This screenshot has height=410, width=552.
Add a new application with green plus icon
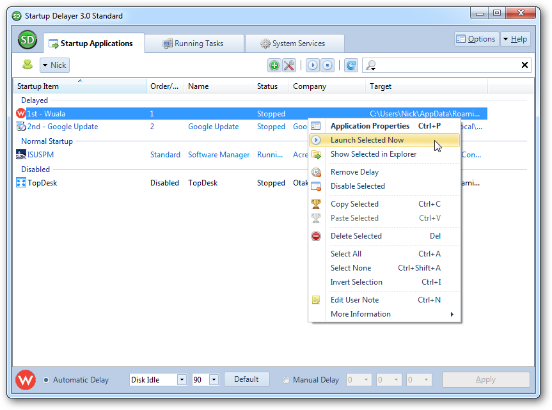coord(274,65)
